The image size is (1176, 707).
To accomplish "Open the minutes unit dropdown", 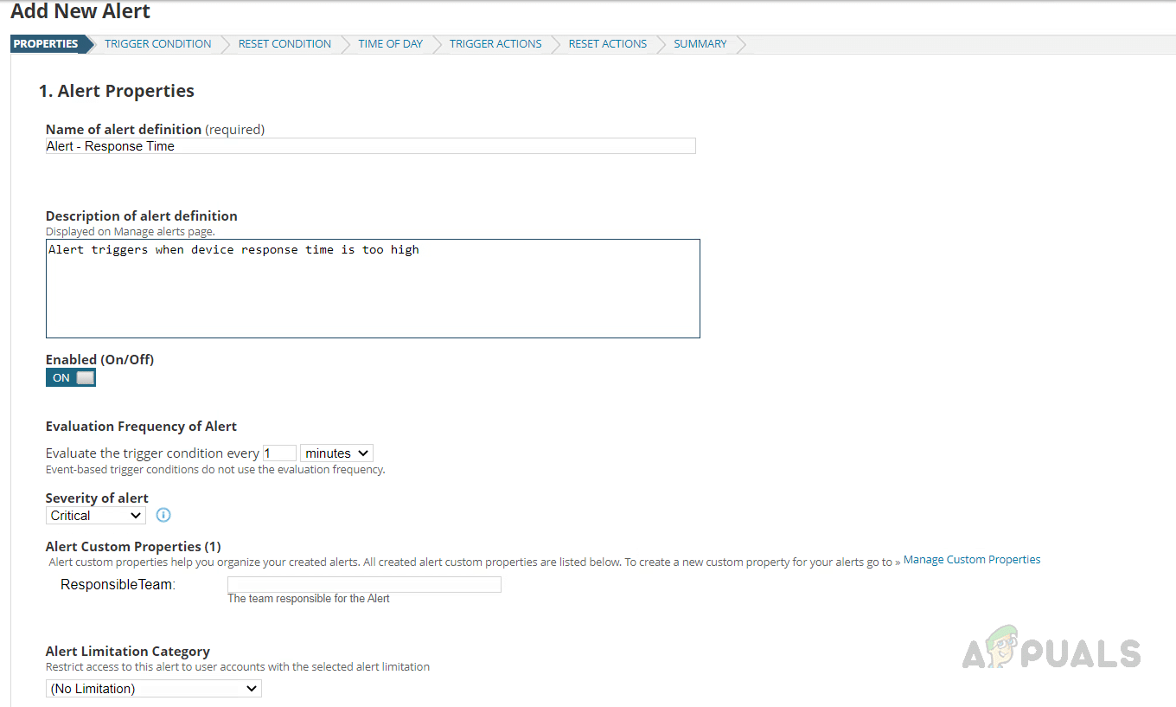I will coord(337,453).
